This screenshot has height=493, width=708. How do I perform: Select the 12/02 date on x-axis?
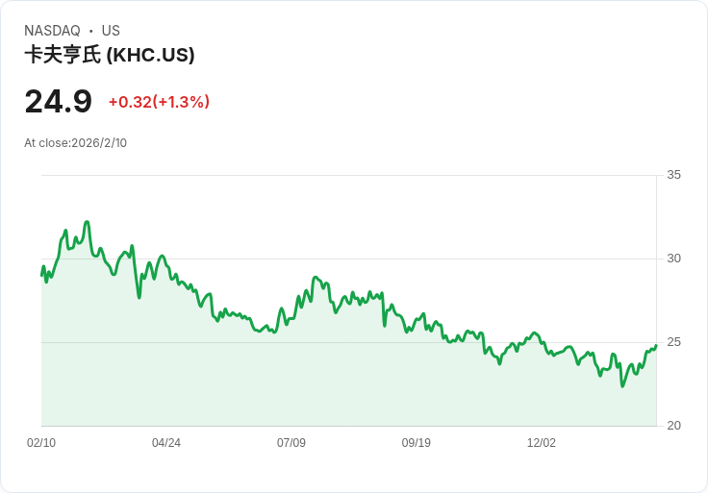(542, 443)
